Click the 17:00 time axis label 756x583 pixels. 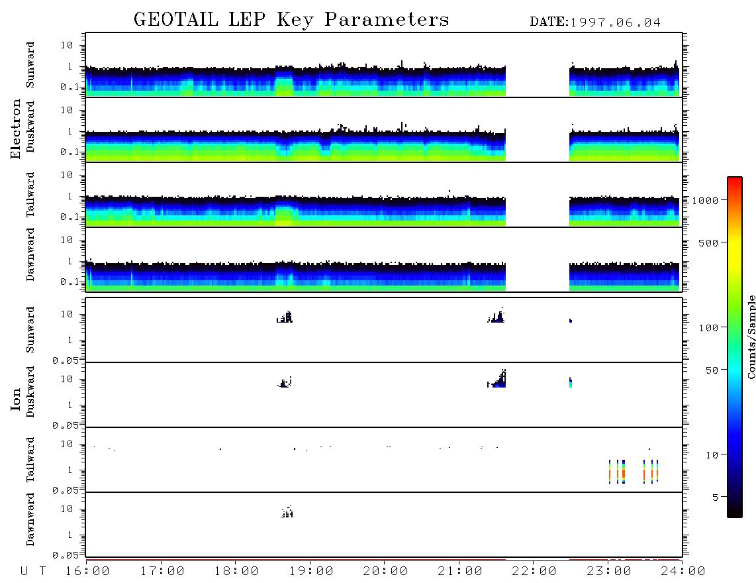click(x=162, y=571)
